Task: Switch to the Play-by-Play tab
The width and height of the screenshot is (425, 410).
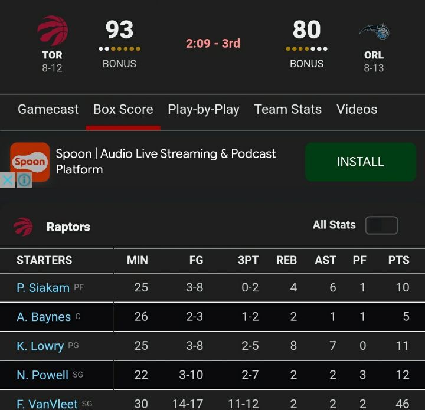Action: (x=203, y=110)
